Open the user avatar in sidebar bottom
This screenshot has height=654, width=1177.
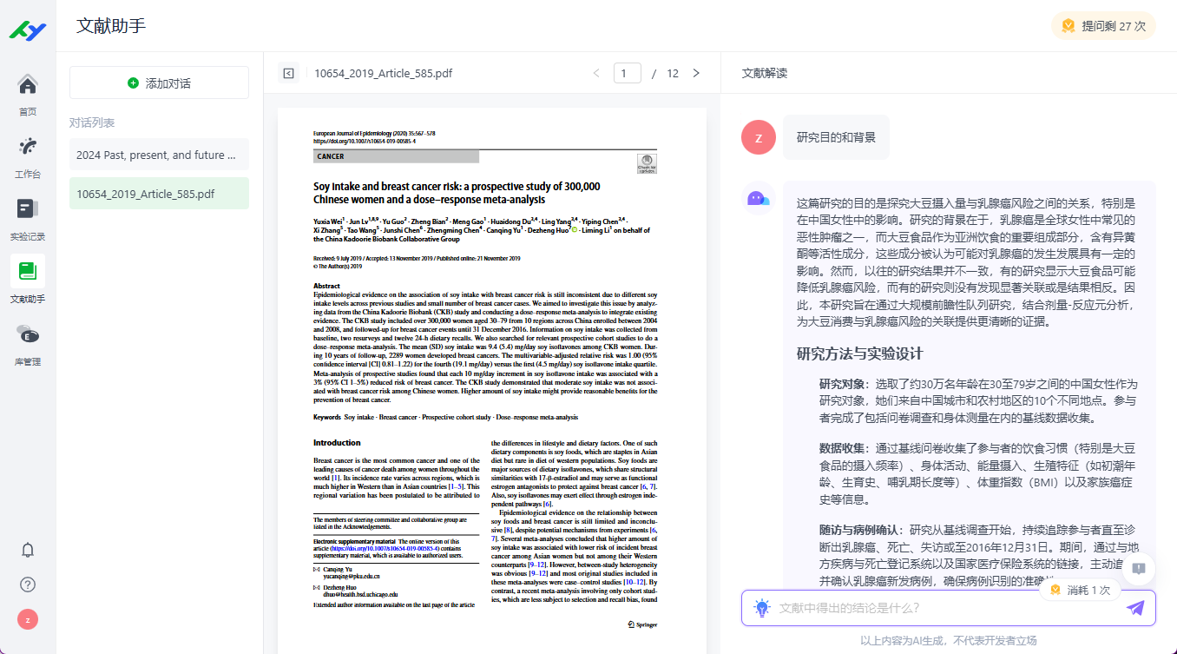pyautogui.click(x=28, y=619)
